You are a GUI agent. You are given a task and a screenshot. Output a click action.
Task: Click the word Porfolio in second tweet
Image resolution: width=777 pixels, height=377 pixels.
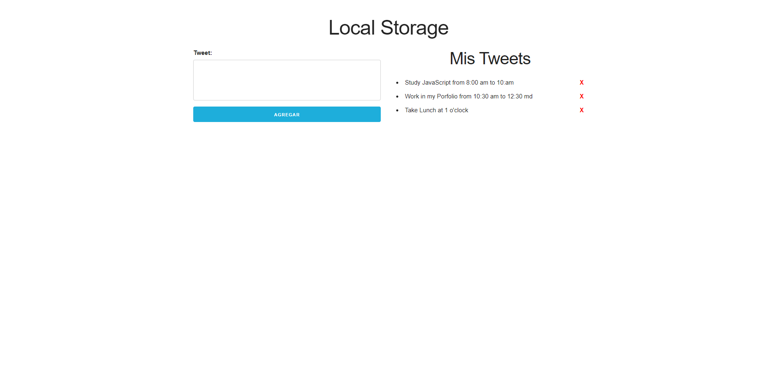point(447,96)
